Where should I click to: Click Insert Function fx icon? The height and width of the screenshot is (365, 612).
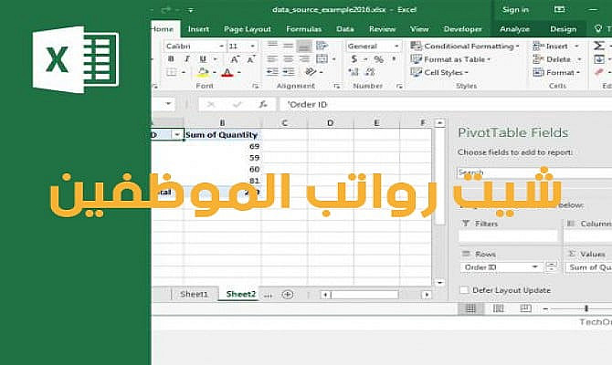[x=263, y=104]
